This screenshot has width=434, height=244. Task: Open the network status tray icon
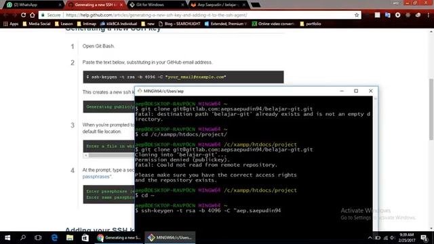(x=386, y=238)
